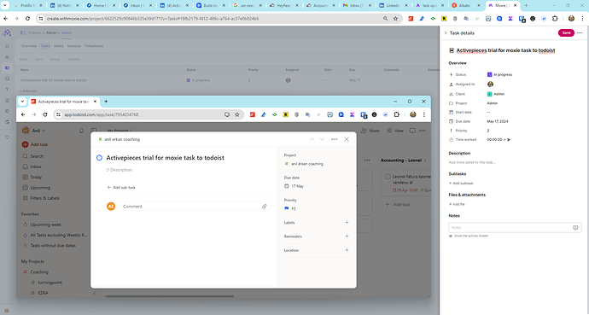This screenshot has height=315, width=589.
Task: Click Todoist task Description field
Action: (x=119, y=170)
